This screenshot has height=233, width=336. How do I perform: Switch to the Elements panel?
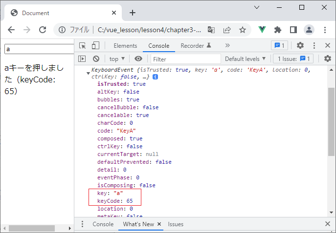(125, 46)
